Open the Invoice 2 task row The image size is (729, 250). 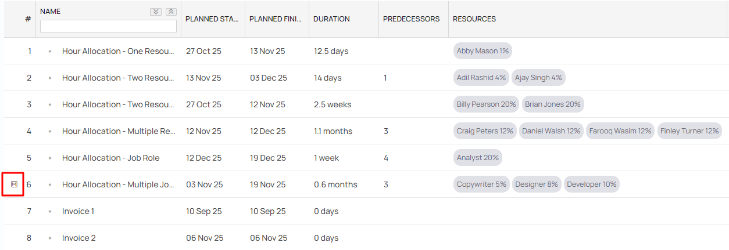point(79,238)
